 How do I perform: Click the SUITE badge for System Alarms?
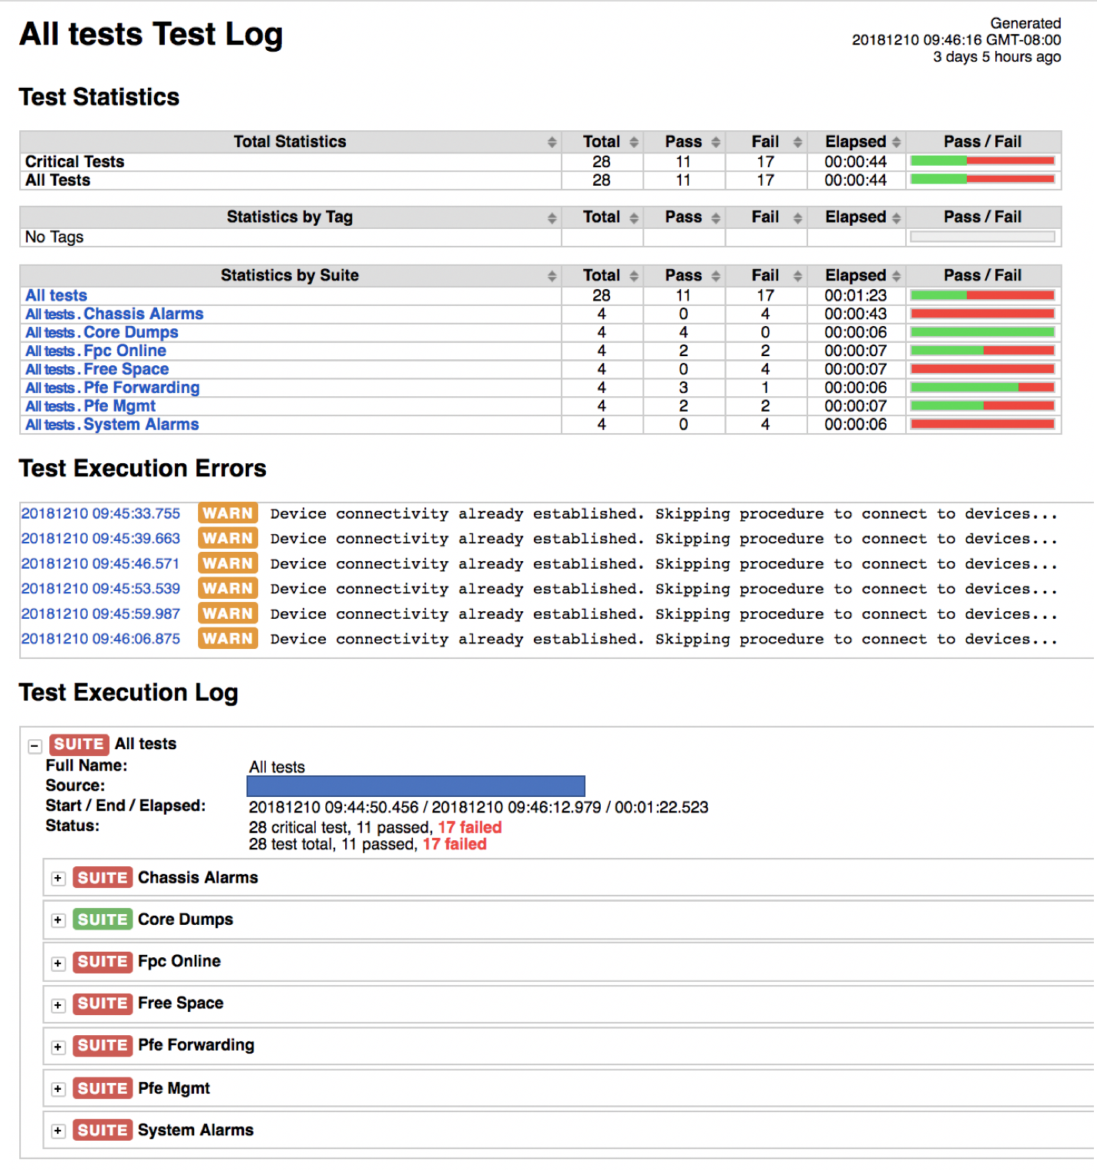pyautogui.click(x=102, y=1130)
